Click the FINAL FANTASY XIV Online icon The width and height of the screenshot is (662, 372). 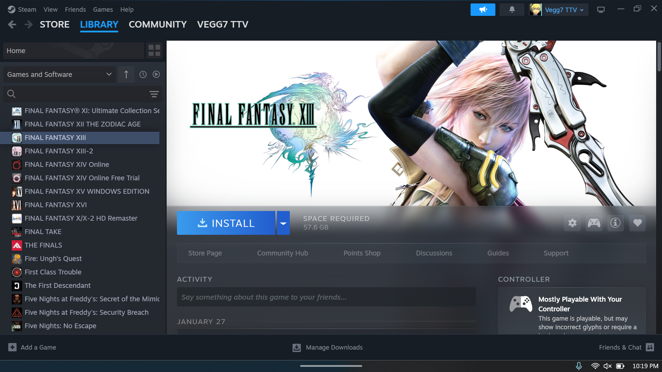coord(17,165)
